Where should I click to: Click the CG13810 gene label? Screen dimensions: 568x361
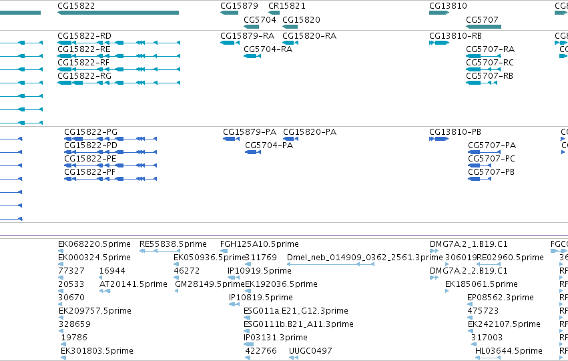[x=448, y=6]
